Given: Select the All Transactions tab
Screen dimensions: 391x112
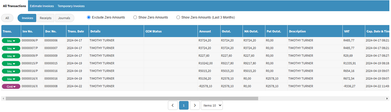Looking at the screenshot, I should pos(14,6).
